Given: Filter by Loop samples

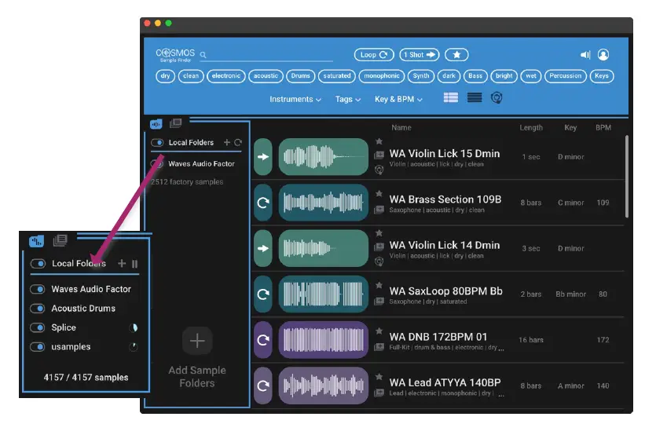Looking at the screenshot, I should [x=374, y=55].
